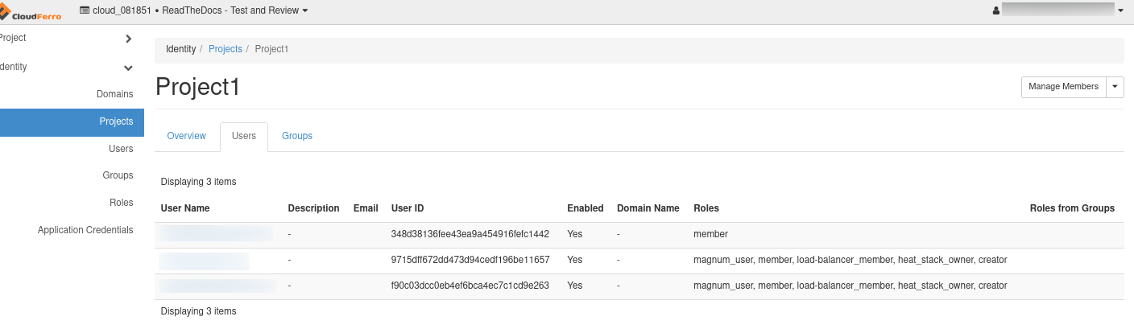Click the Projects breadcrumb link
This screenshot has width=1134, height=333.
coord(226,49)
